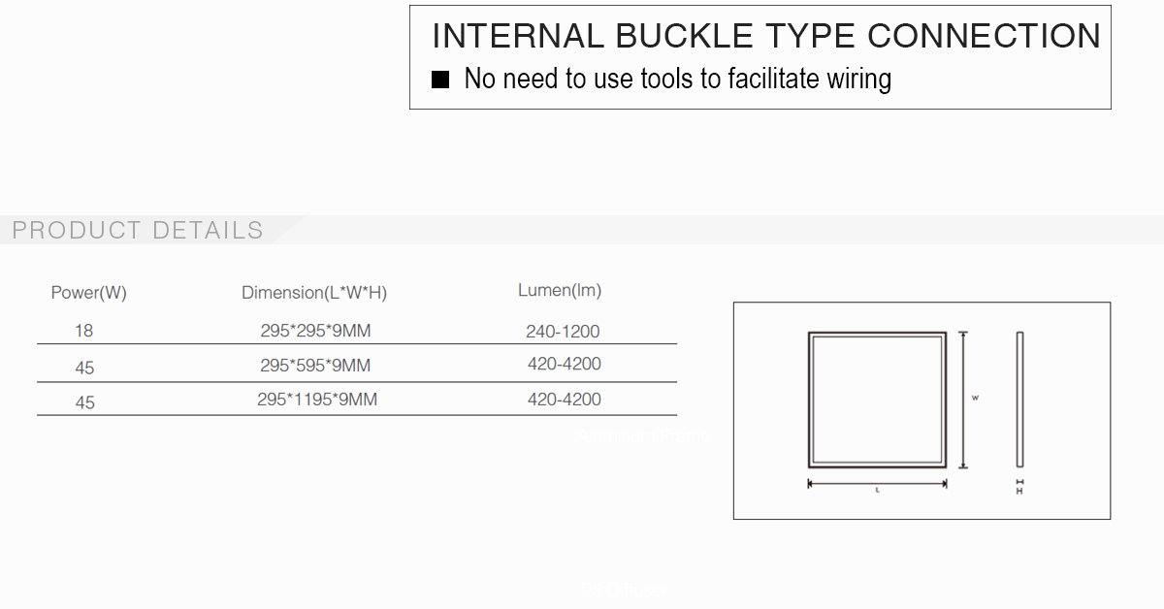Click the L length arrow indicator
This screenshot has width=1164, height=609.
point(877,484)
